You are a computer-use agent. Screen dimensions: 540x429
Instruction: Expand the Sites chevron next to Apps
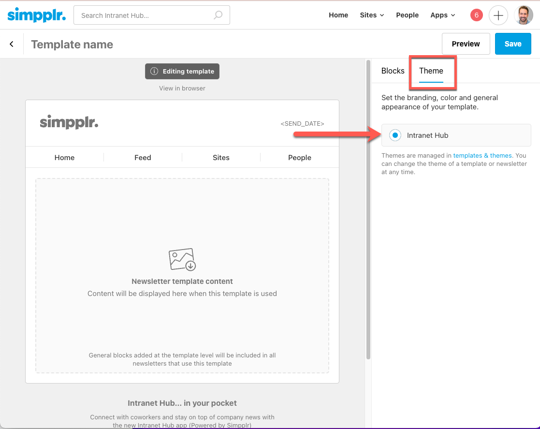click(x=381, y=15)
